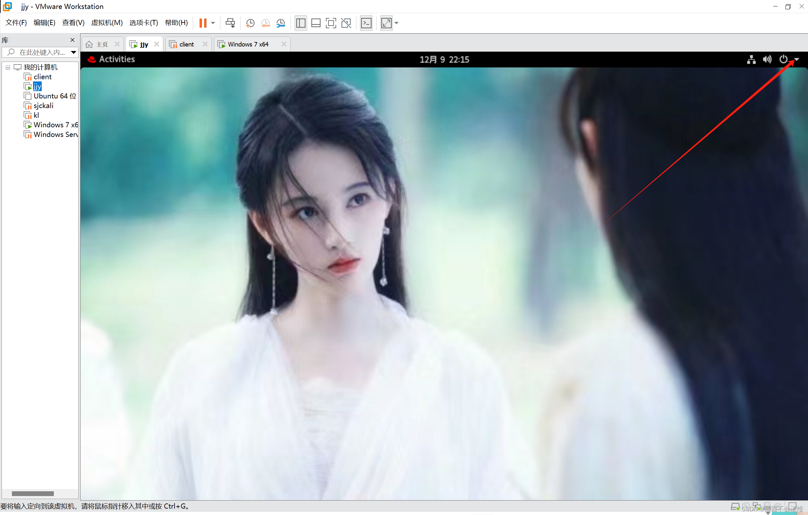808x515 pixels.
Task: Collapse the 我的计算机 tree node
Action: coord(8,67)
